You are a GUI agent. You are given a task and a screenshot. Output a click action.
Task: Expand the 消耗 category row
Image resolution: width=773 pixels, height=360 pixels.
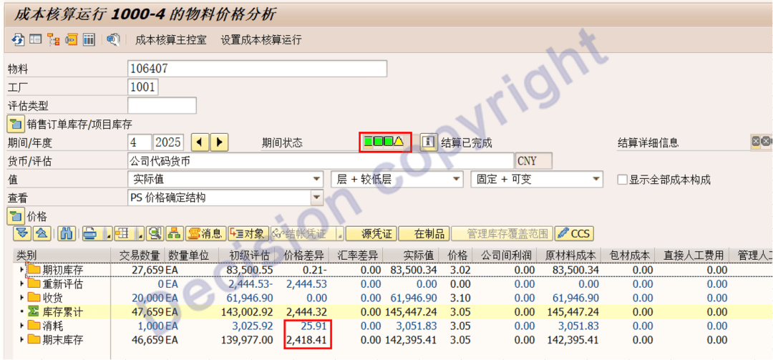point(22,326)
